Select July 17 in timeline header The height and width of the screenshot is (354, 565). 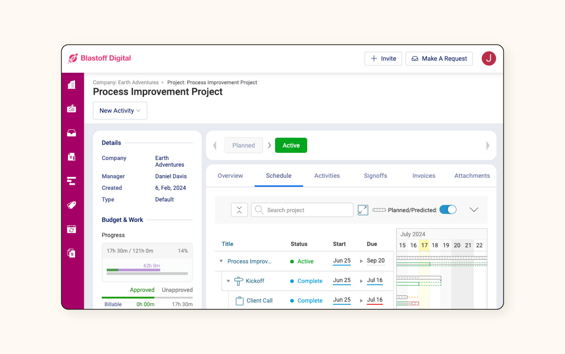point(424,245)
